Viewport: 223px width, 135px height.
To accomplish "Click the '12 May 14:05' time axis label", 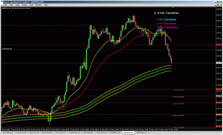I will (x=173, y=129).
